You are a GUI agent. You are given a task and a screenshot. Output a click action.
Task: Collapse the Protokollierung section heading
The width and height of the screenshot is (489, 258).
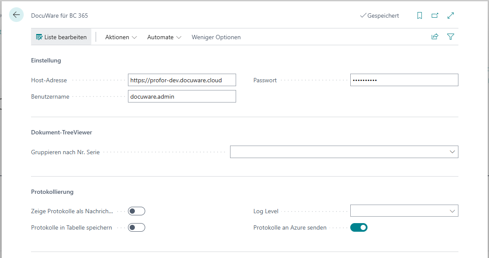point(53,192)
